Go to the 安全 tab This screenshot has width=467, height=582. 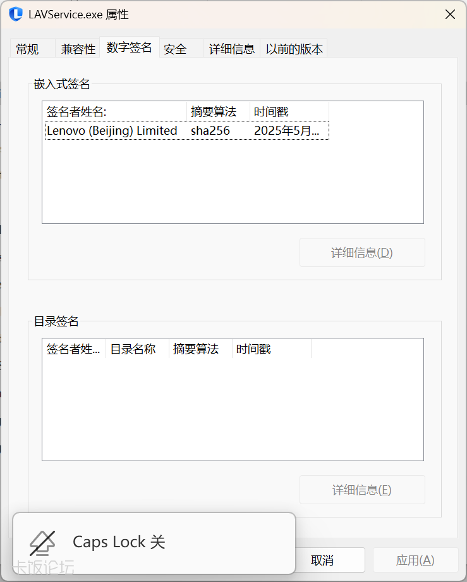click(x=181, y=49)
